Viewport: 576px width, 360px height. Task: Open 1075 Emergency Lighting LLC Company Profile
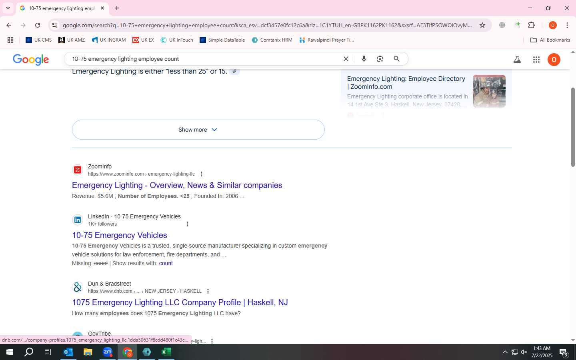point(180,302)
